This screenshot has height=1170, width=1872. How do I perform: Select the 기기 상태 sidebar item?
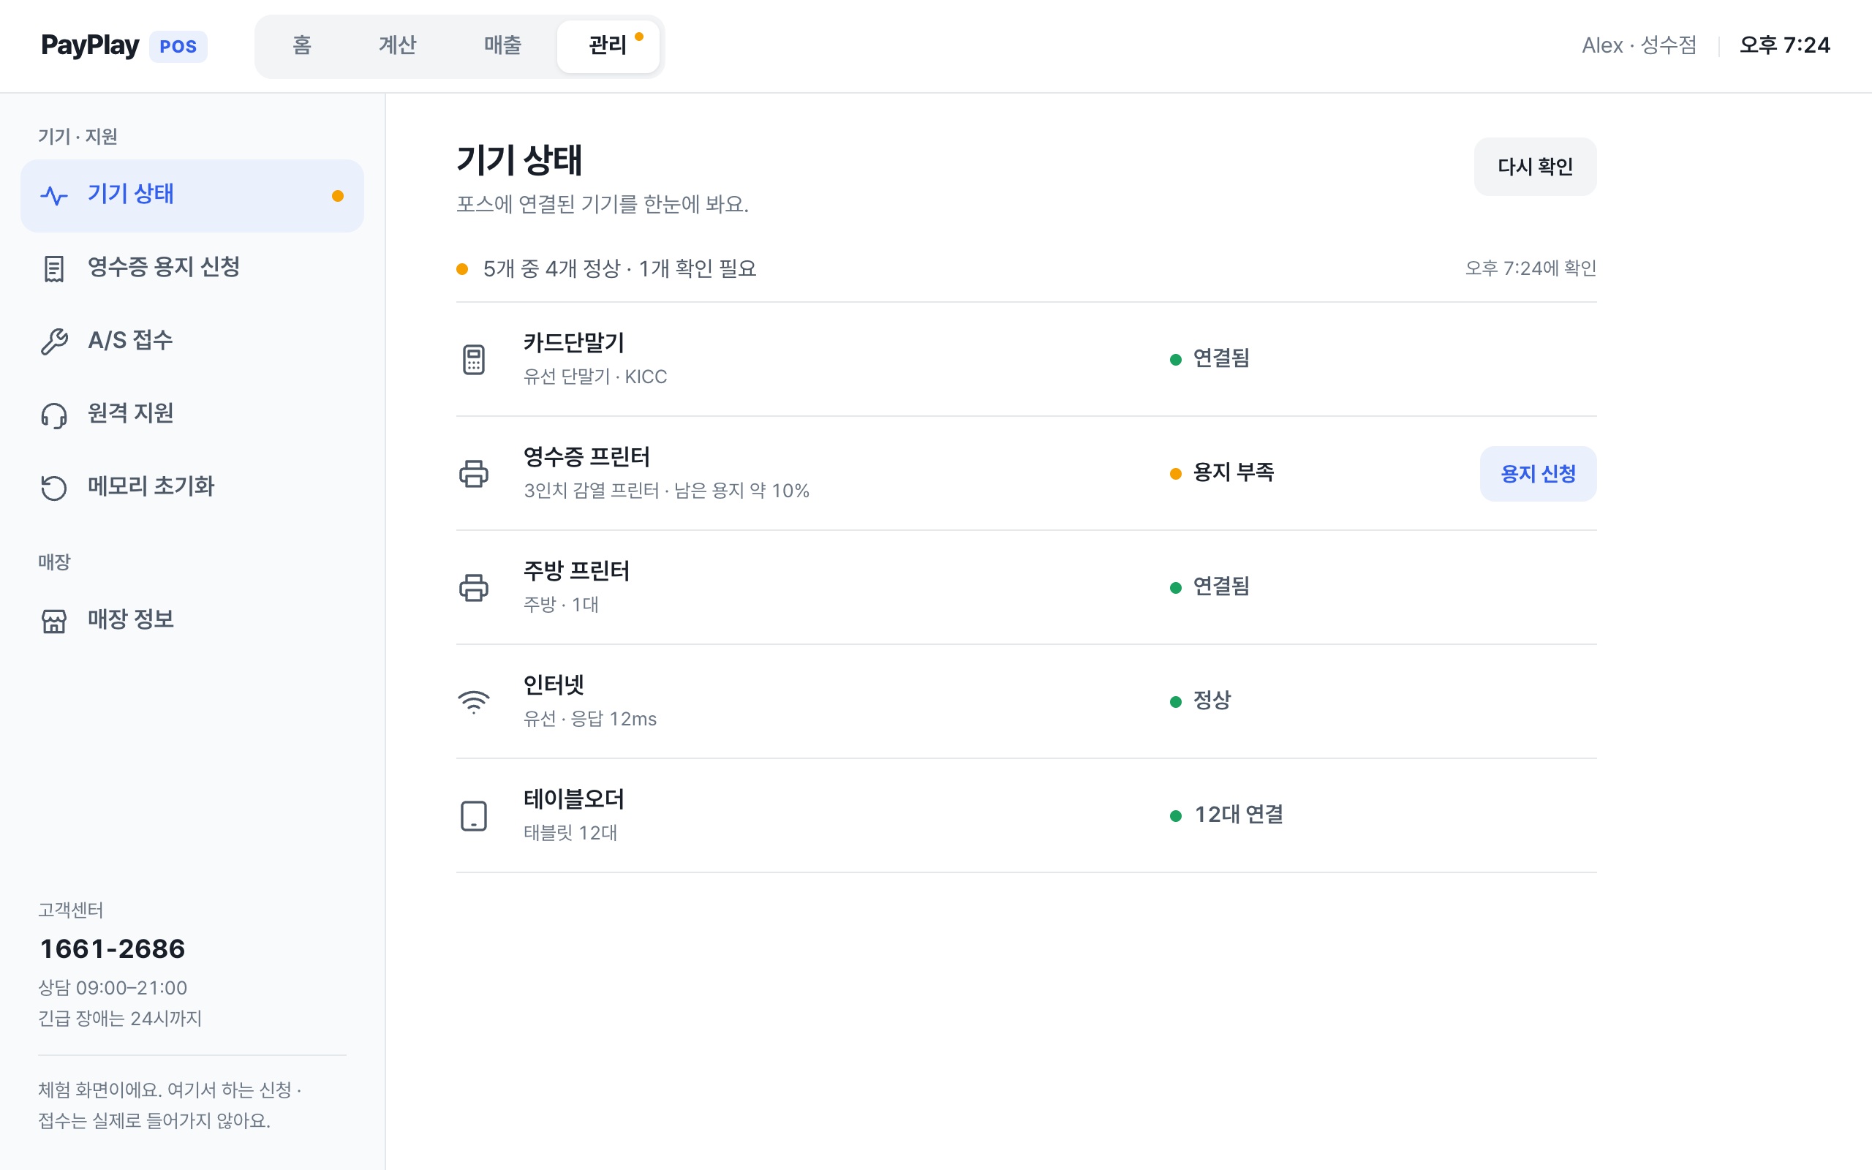192,196
